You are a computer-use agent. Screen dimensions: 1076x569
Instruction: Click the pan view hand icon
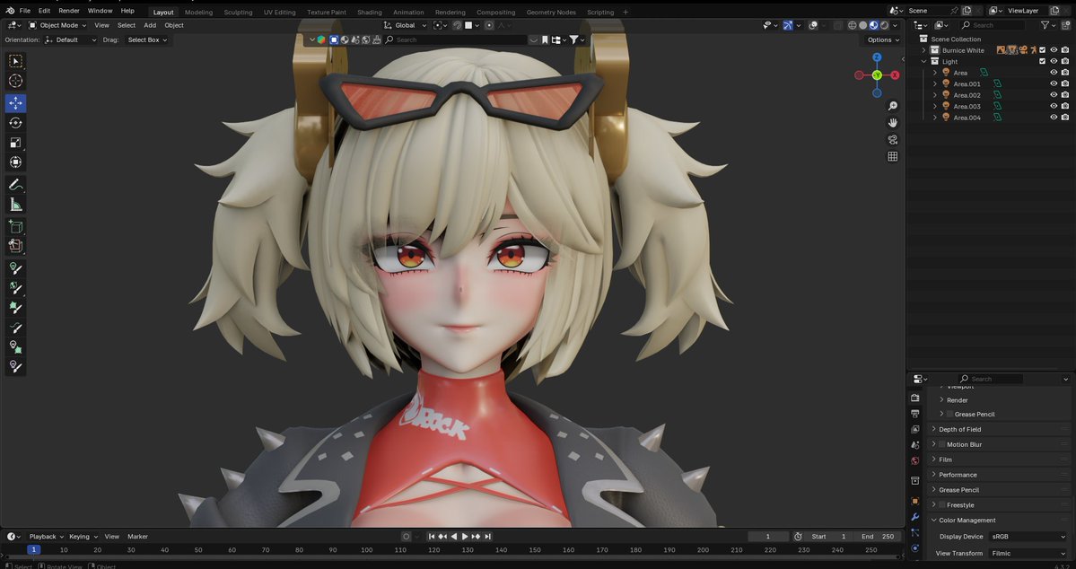click(892, 123)
